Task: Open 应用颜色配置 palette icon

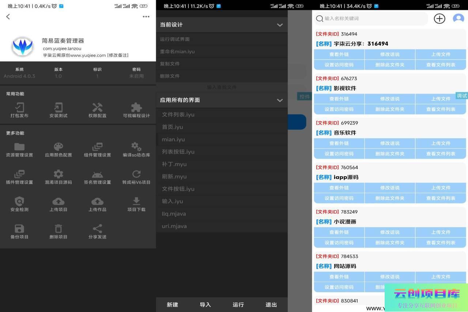Action: coord(58,147)
